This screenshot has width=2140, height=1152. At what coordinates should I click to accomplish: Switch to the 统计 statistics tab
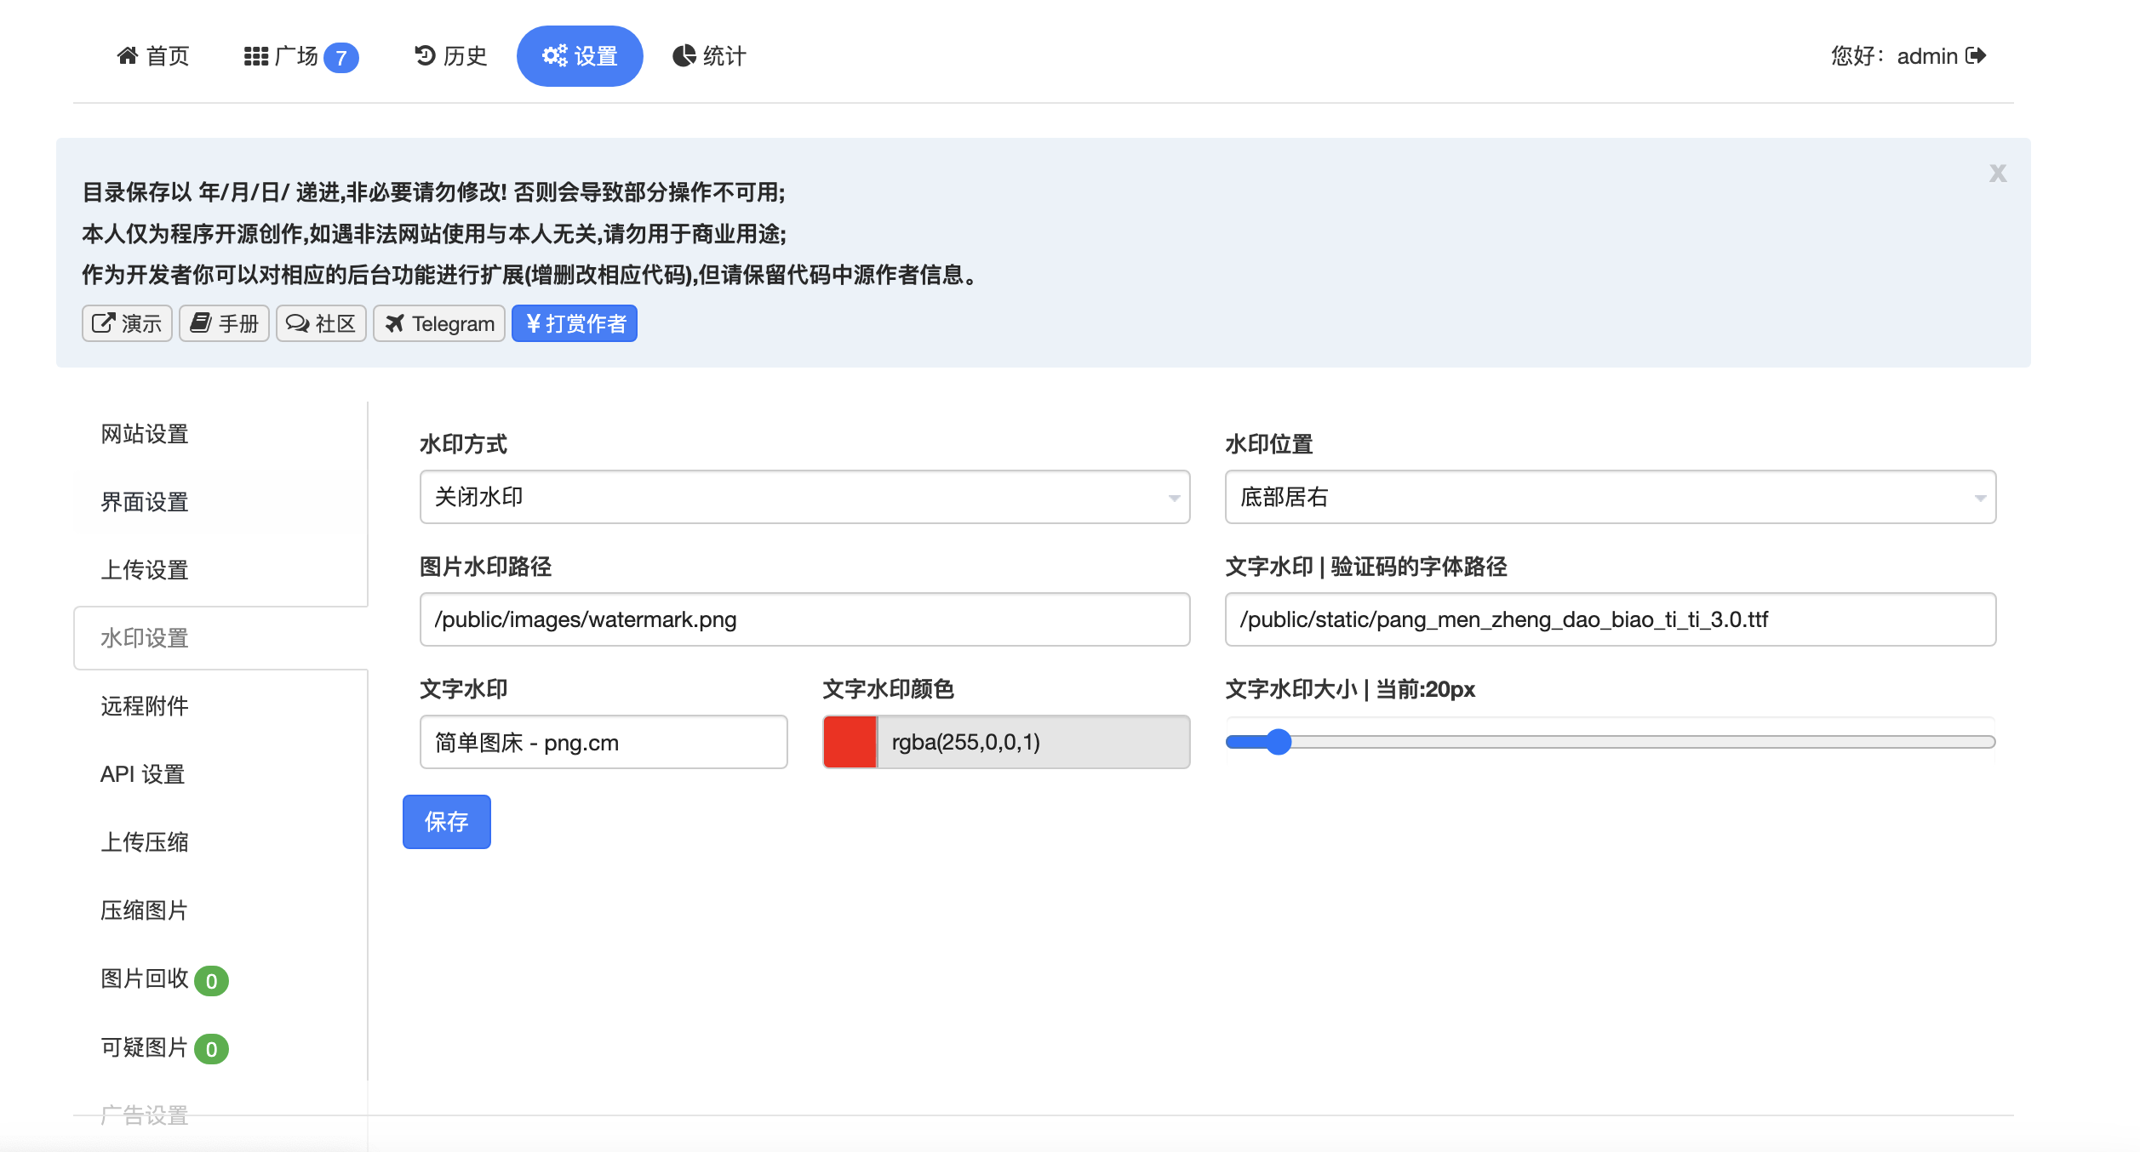[709, 56]
